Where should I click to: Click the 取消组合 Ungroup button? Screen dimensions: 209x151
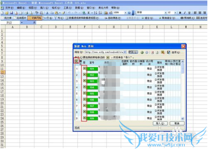[168, 18]
